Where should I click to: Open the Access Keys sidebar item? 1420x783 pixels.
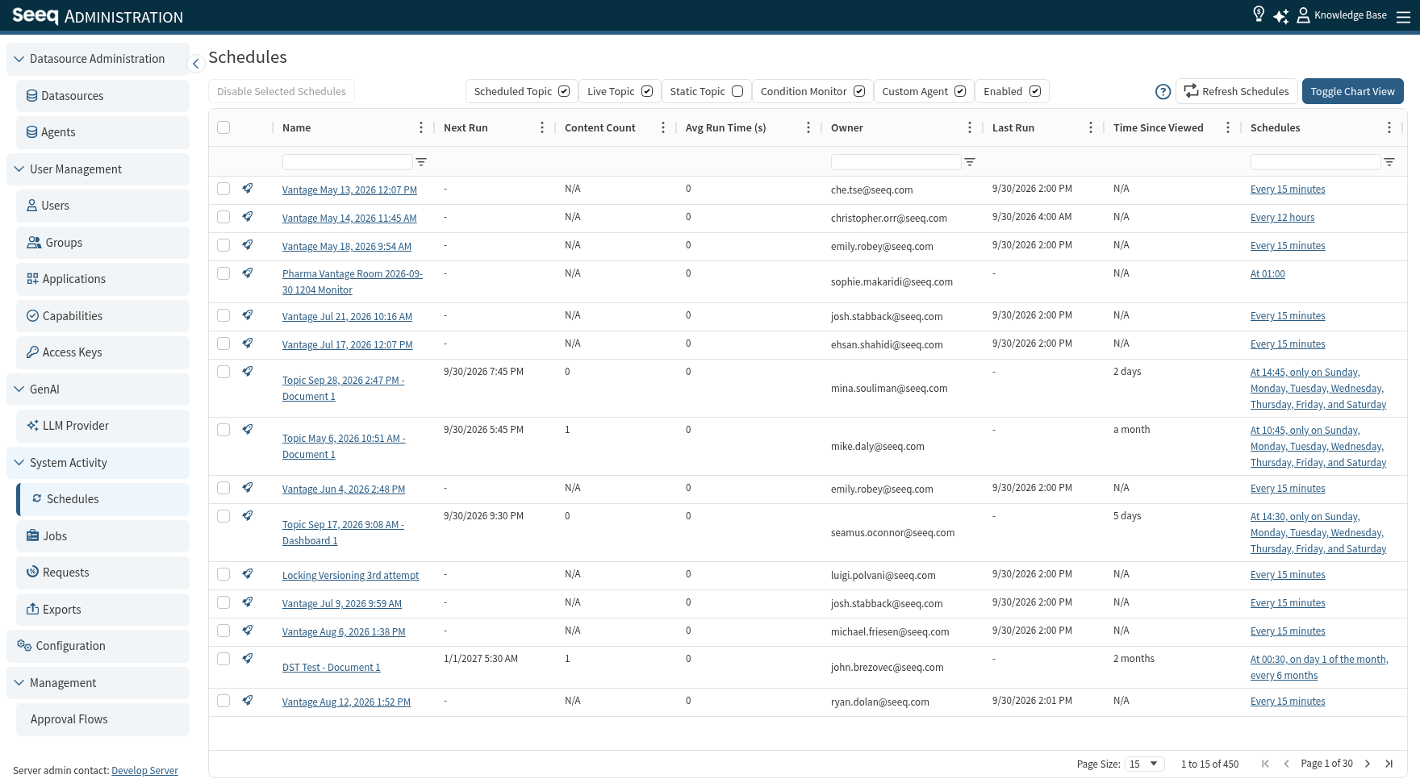103,352
